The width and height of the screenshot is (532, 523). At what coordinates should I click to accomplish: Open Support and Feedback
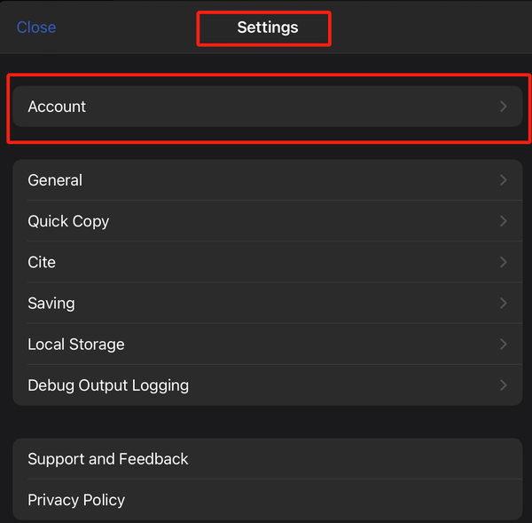[268, 459]
